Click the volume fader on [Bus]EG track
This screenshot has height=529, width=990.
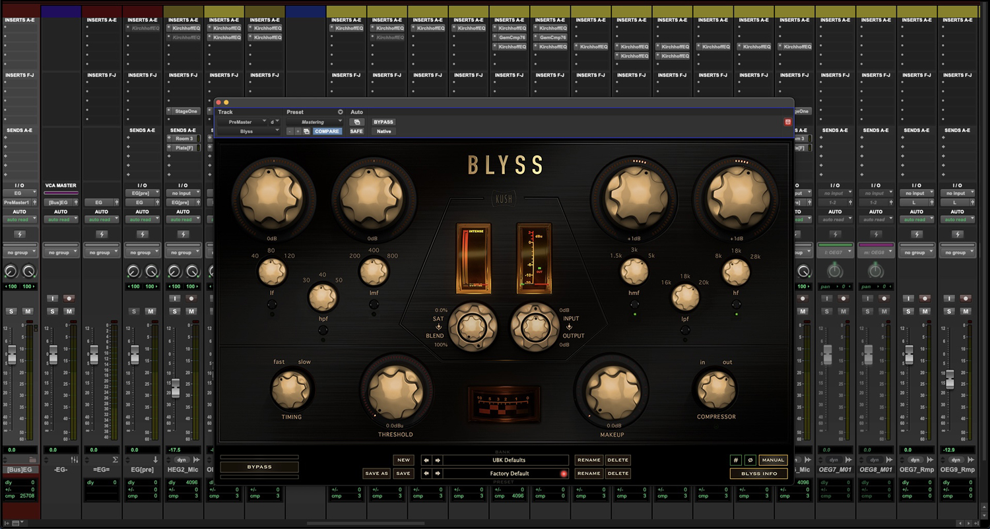11,355
